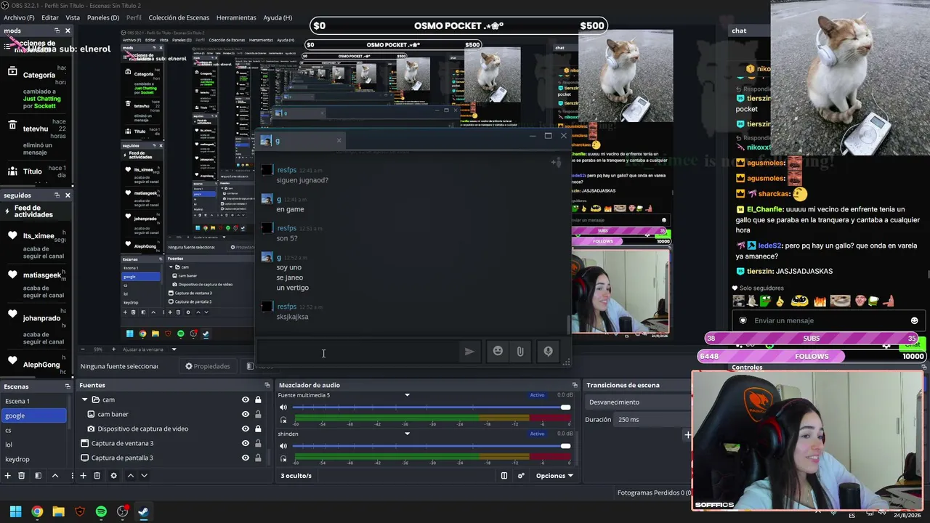Hide Captura de ventana 3 source
Viewport: 930px width, 523px height.
coord(246,443)
